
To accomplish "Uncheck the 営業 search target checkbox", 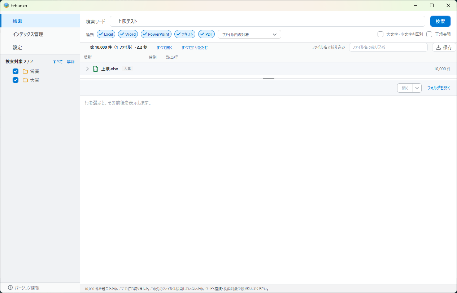I will 16,71.
